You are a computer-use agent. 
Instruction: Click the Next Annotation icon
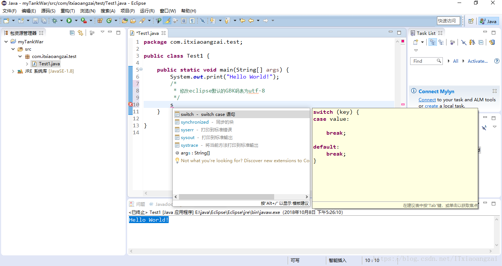212,21
